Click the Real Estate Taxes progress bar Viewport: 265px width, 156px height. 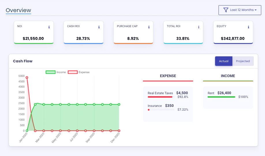pos(161,97)
